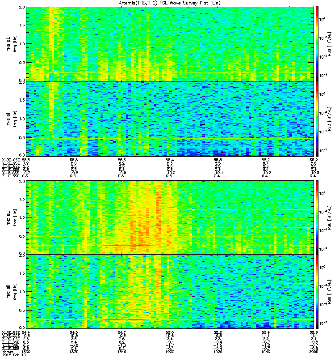The width and height of the screenshot is (335, 358).
Task: Click 'X_RE_GSE' label under the THB panels
Action: [11, 160]
